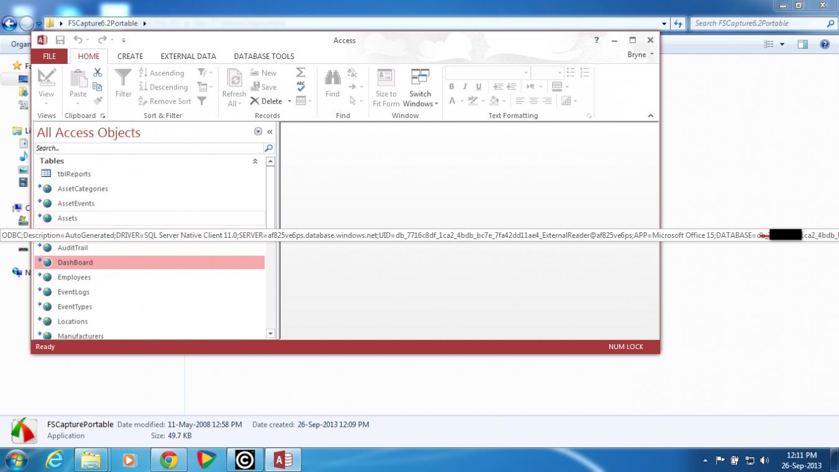Align text right in Text Formatting
Image resolution: width=839 pixels, height=472 pixels.
547,101
